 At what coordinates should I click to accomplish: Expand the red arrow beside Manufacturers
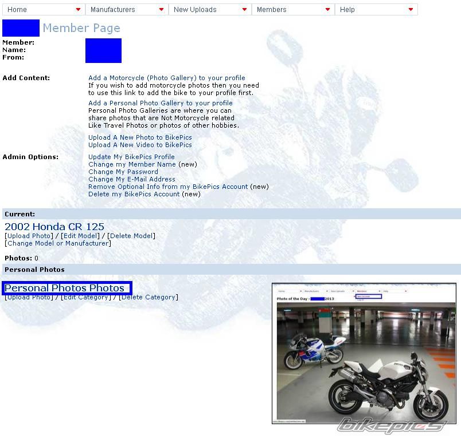[162, 9]
